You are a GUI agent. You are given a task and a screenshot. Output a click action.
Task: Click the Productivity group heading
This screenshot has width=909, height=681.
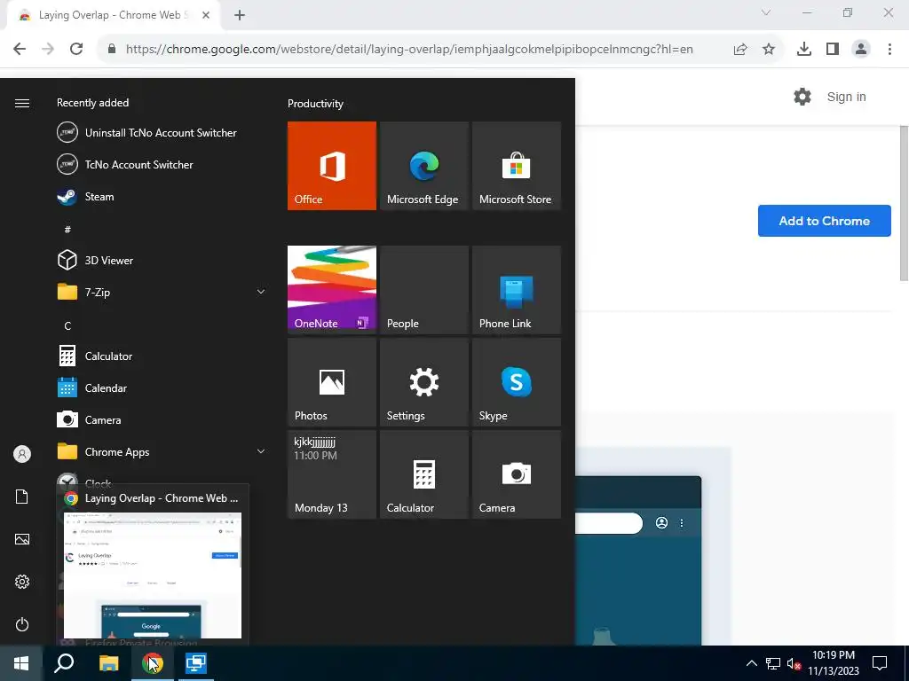tap(315, 104)
